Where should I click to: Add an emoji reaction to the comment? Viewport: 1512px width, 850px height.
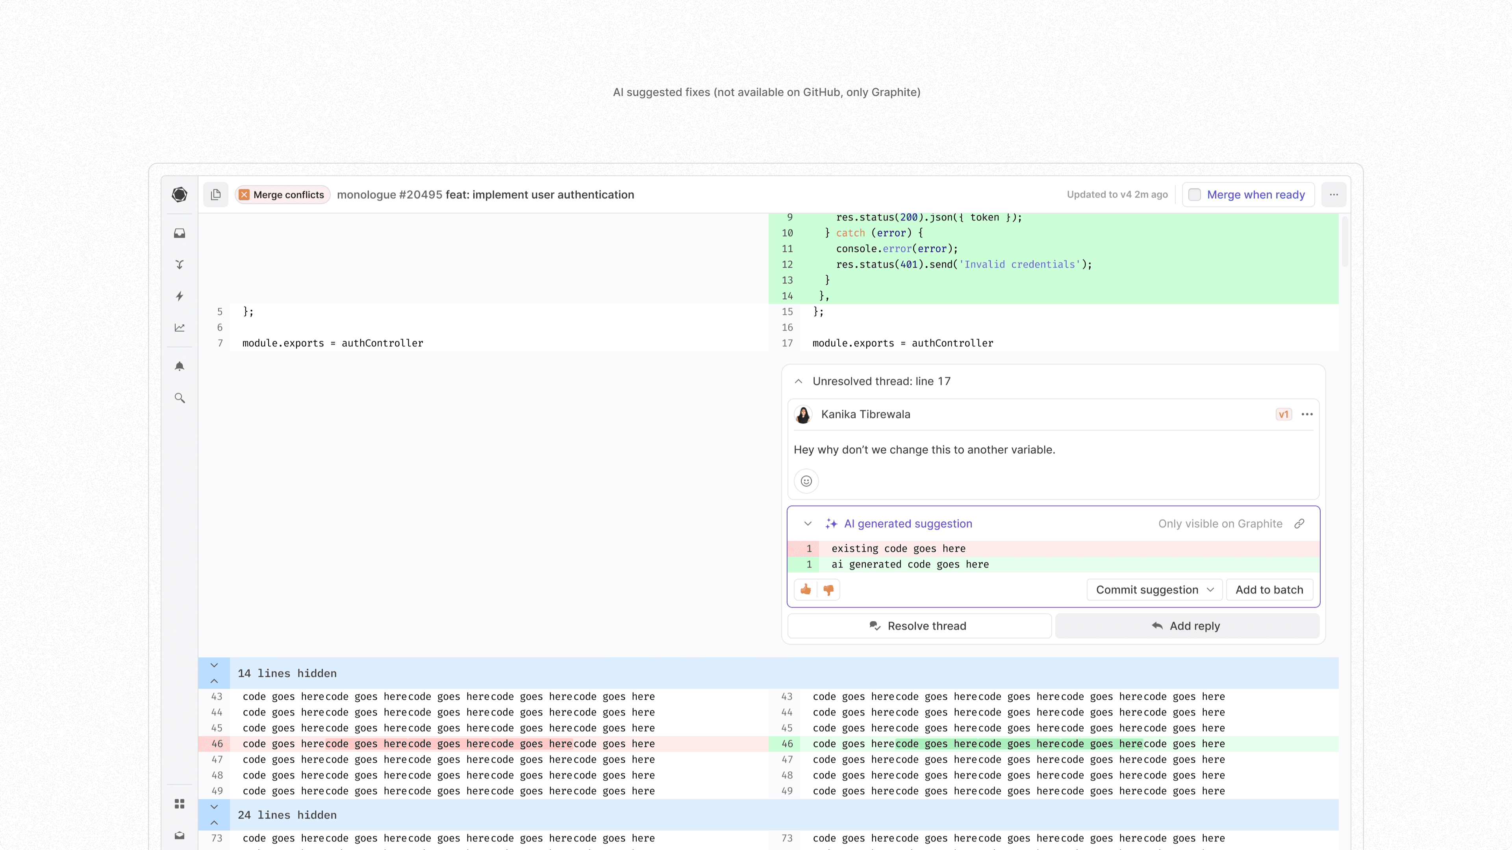pyautogui.click(x=806, y=481)
